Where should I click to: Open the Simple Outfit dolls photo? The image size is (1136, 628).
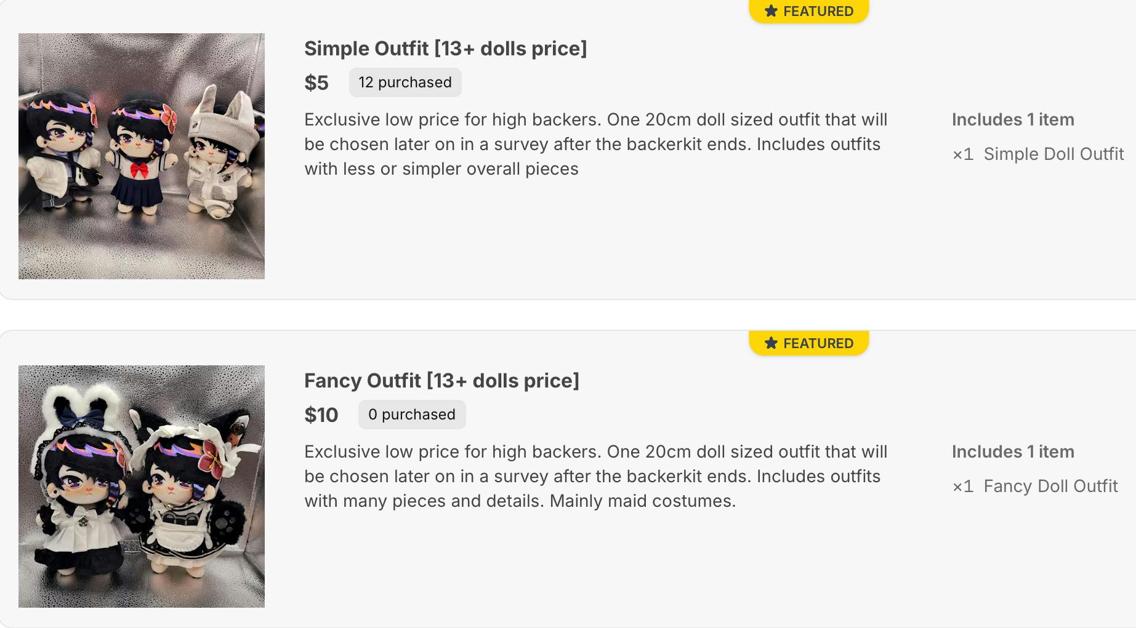pyautogui.click(x=142, y=156)
